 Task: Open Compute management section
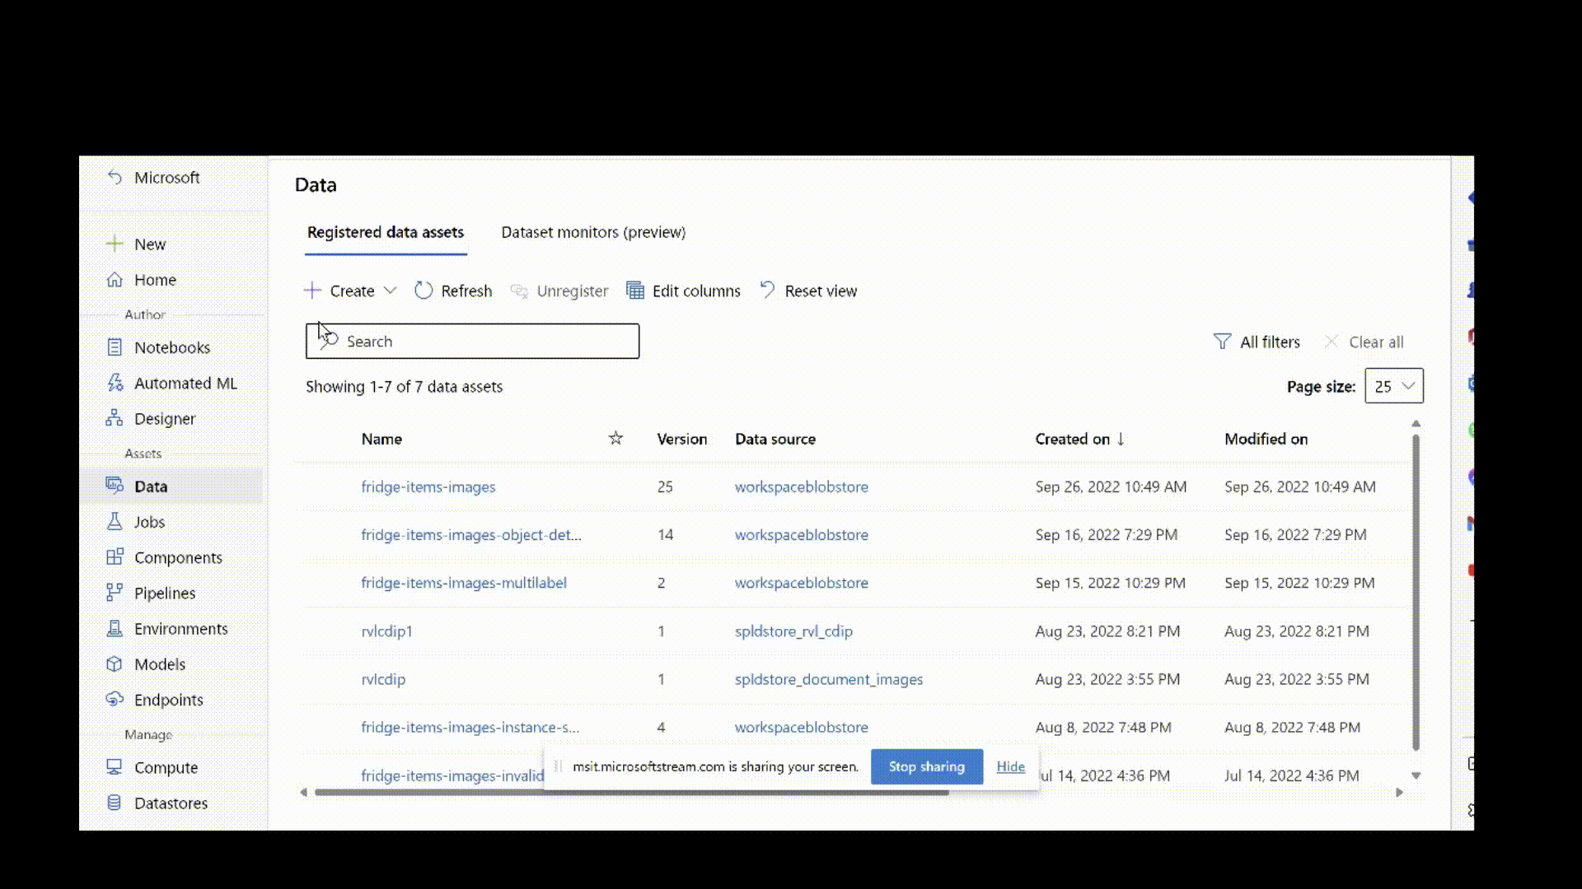click(x=166, y=767)
